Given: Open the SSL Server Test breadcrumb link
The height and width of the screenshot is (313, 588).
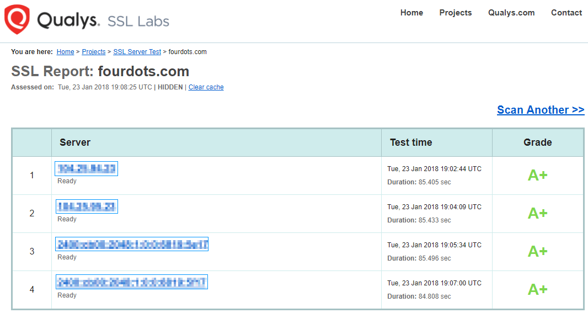Looking at the screenshot, I should point(137,52).
